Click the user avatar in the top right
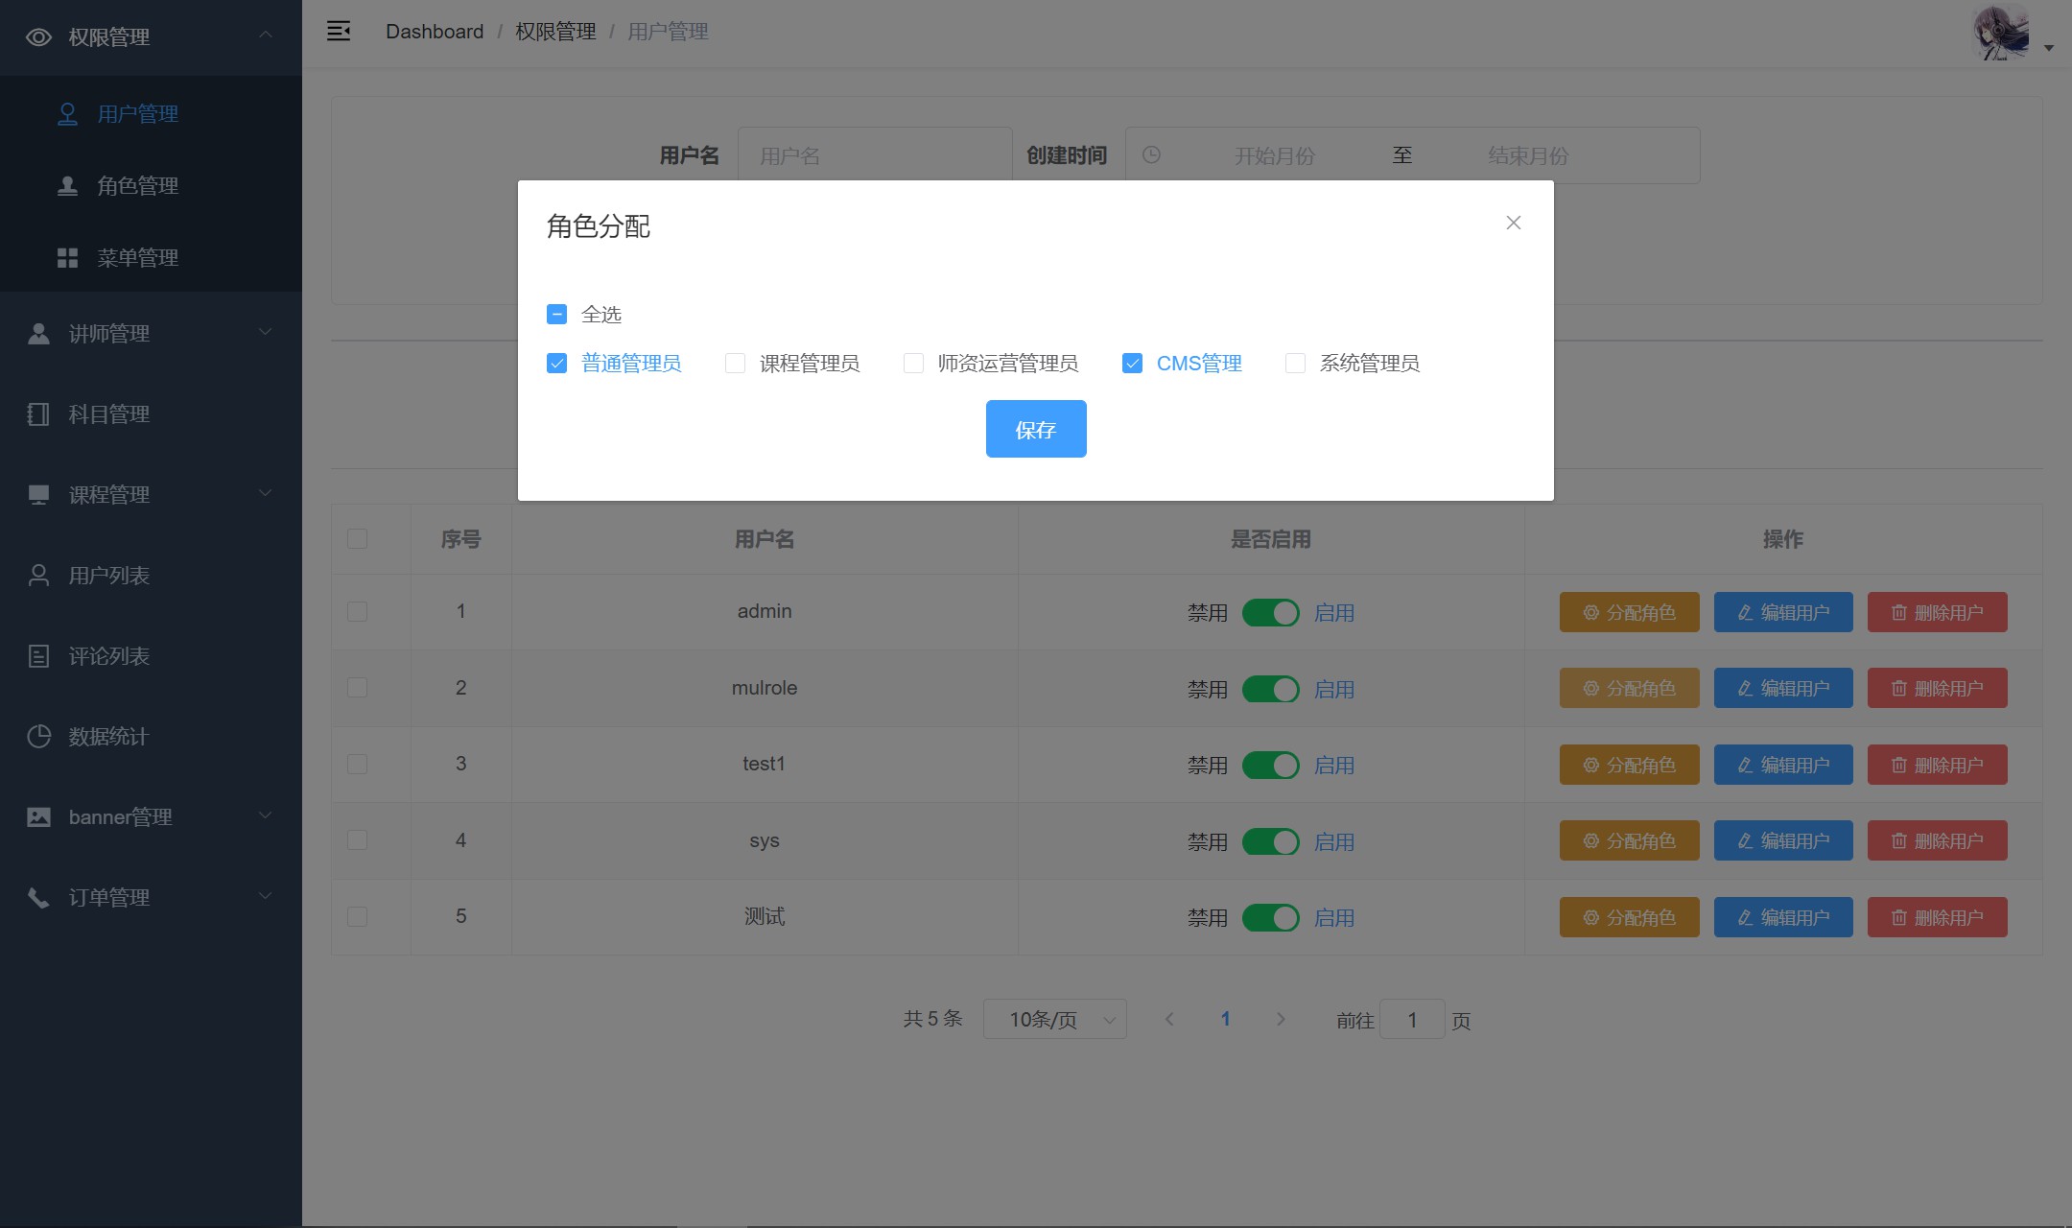Viewport: 2072px width, 1228px height. coord(2001,35)
